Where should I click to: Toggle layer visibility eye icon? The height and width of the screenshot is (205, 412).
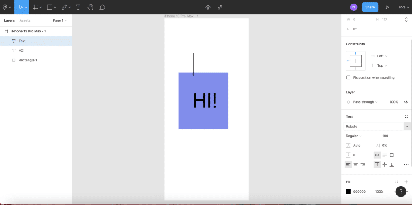pos(406,102)
